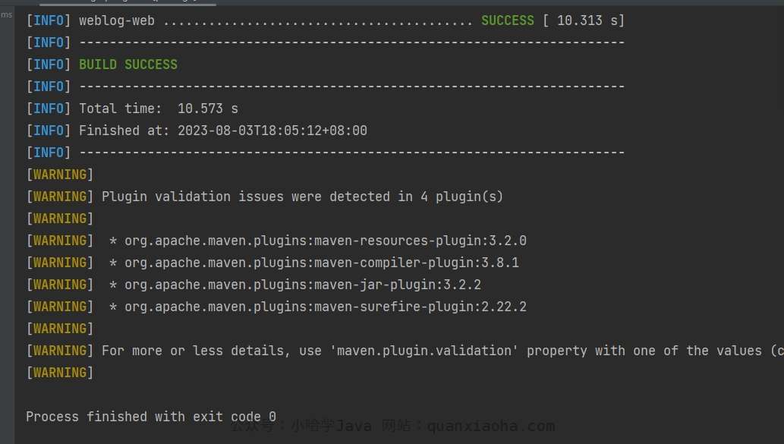
Task: Click the BUILD SUCCESS message
Action: point(128,65)
